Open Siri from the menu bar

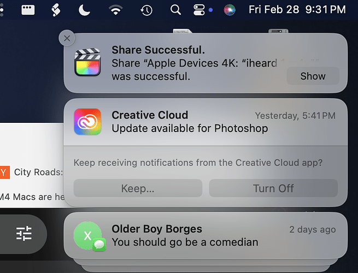tap(230, 10)
